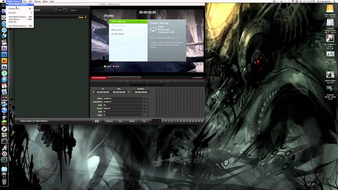Click the clapper icon beside Reel
Viewport: 338px width, 190px height.
click(144, 105)
